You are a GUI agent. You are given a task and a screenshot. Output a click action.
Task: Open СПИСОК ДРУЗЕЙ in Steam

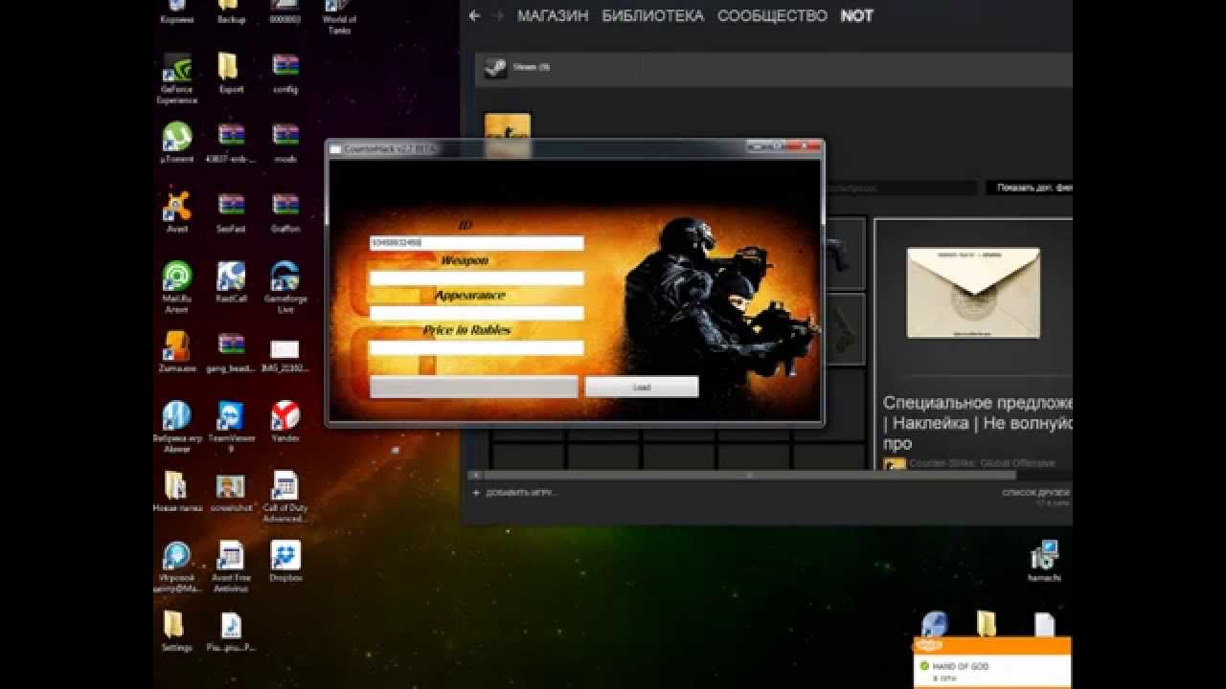click(1035, 493)
